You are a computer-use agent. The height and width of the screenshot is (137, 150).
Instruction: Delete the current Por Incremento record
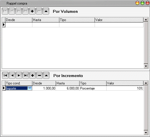[x=39, y=75]
